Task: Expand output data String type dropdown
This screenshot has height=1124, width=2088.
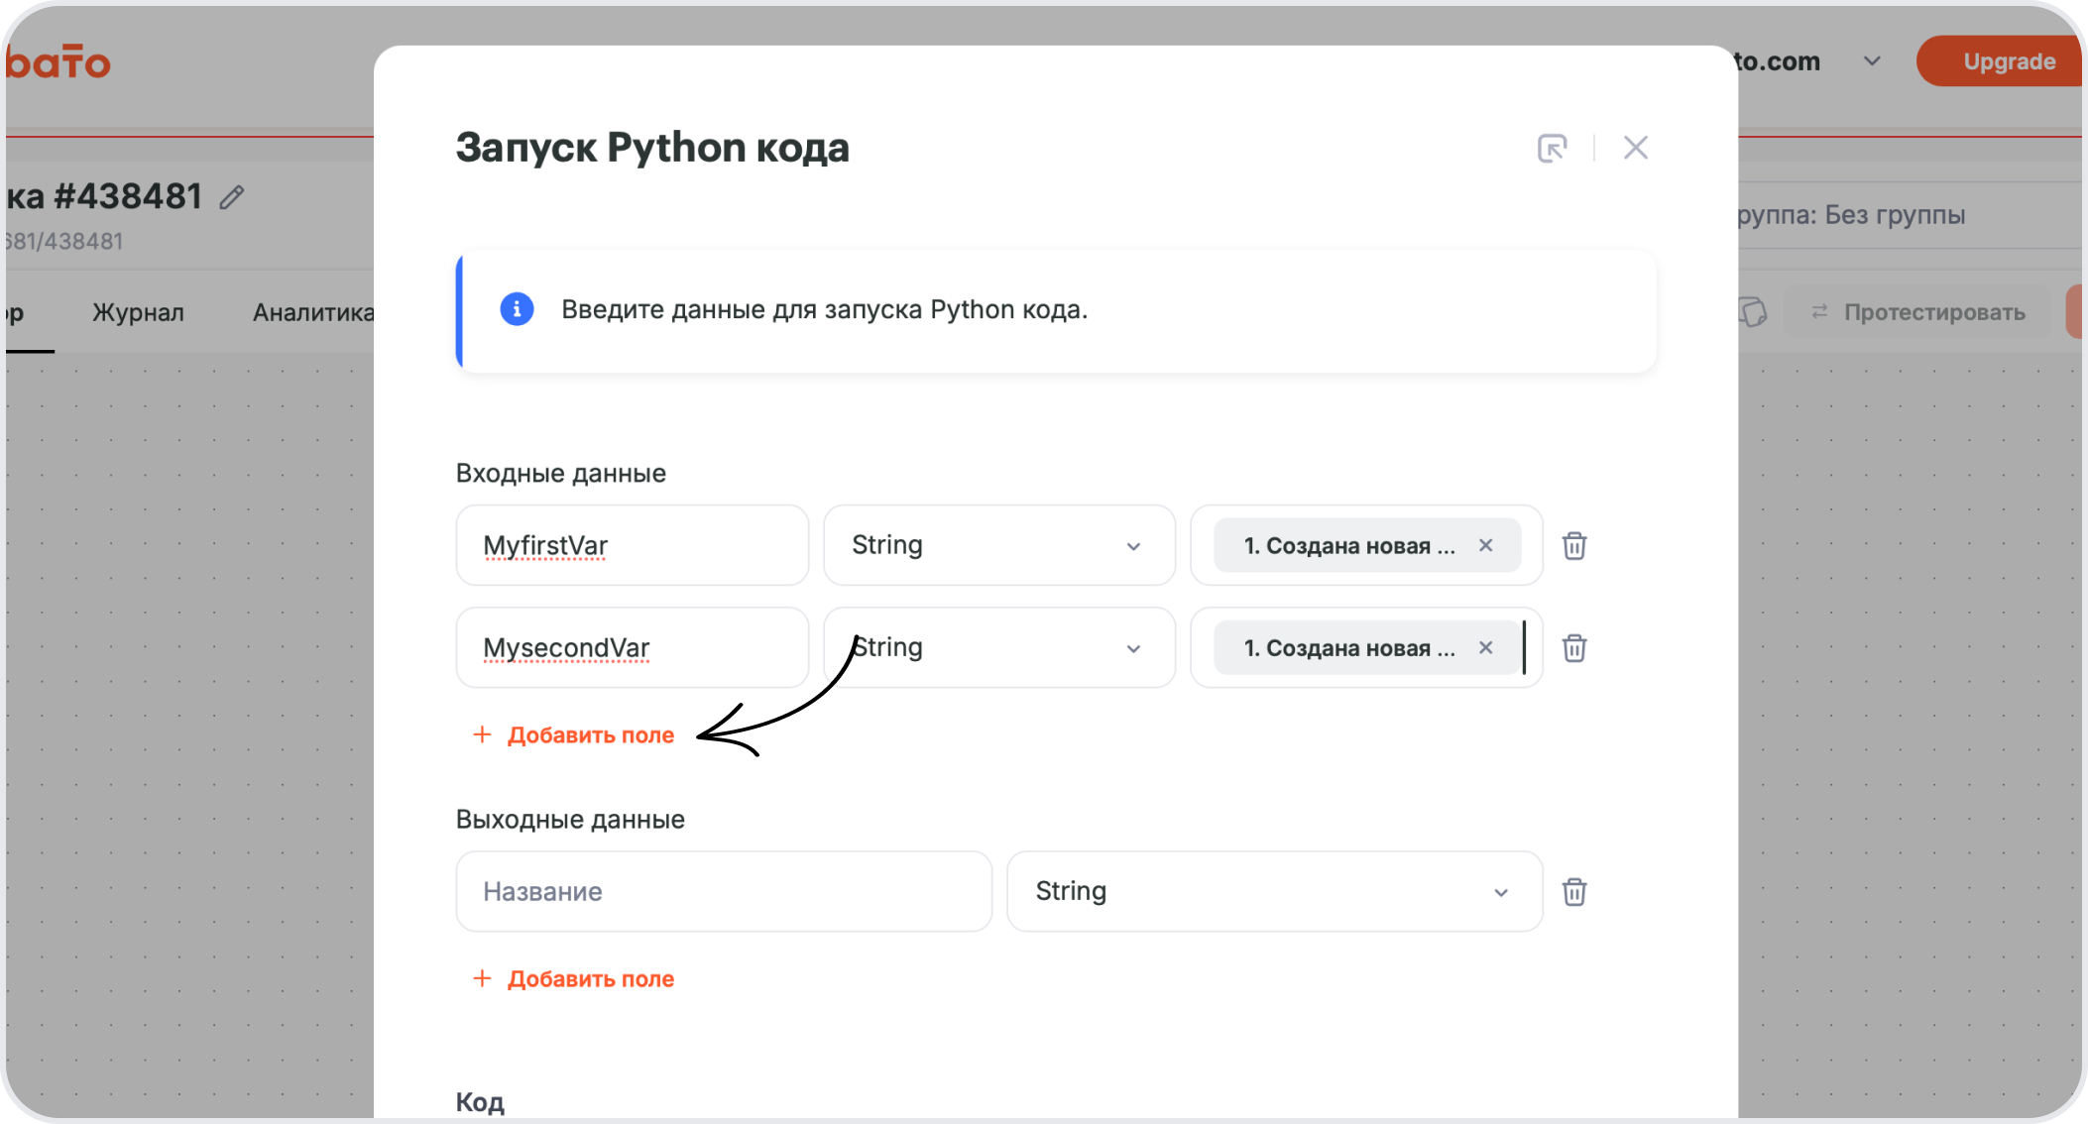Action: [1274, 891]
